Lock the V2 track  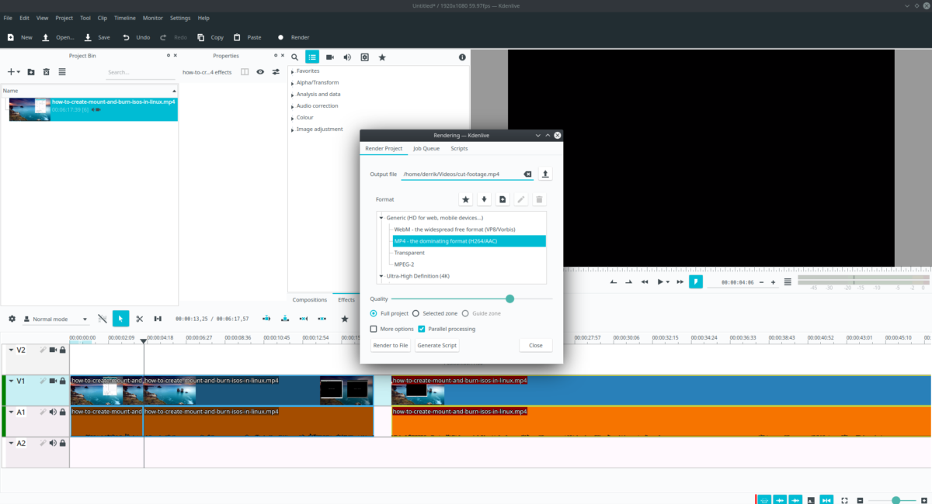click(62, 350)
